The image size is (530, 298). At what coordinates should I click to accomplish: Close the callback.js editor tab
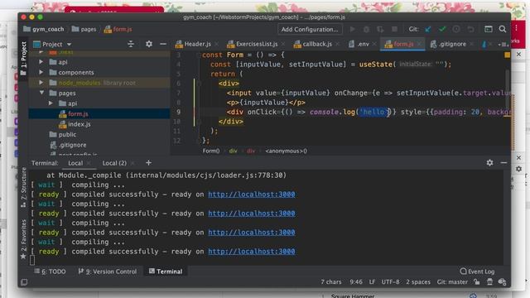337,44
